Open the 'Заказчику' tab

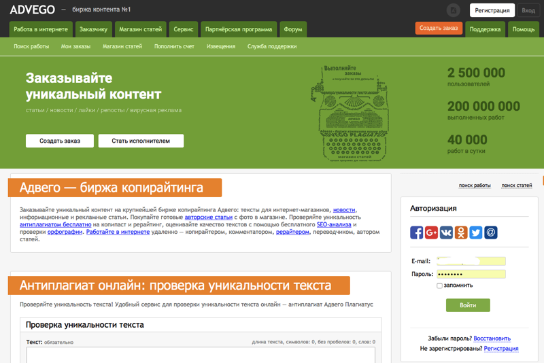click(x=93, y=29)
